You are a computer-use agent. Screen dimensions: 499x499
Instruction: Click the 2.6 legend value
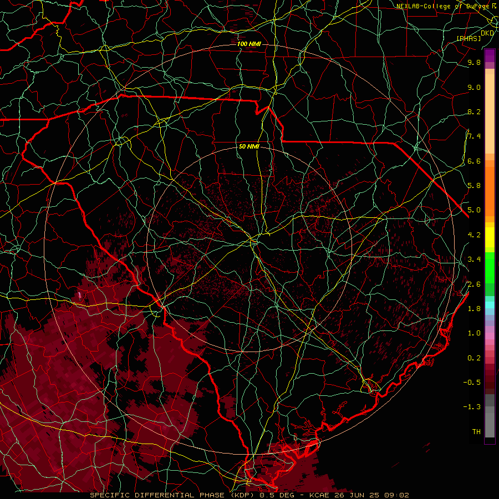point(474,284)
